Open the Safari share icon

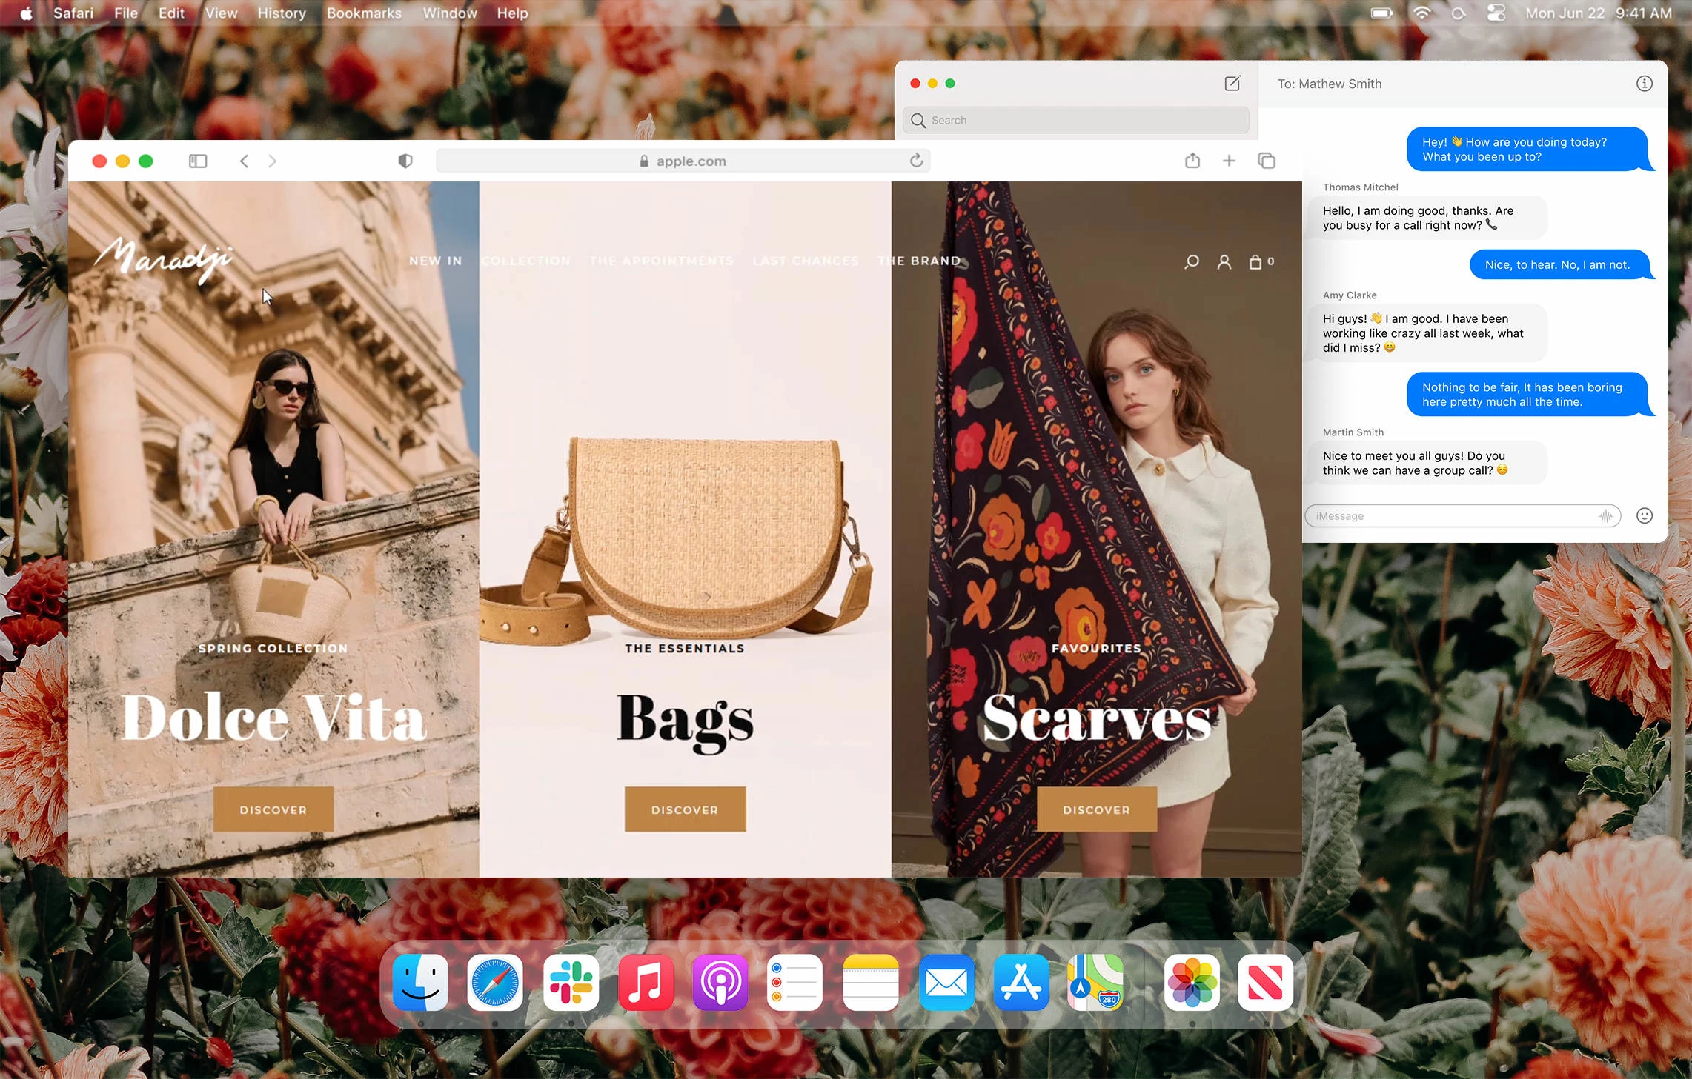1192,161
